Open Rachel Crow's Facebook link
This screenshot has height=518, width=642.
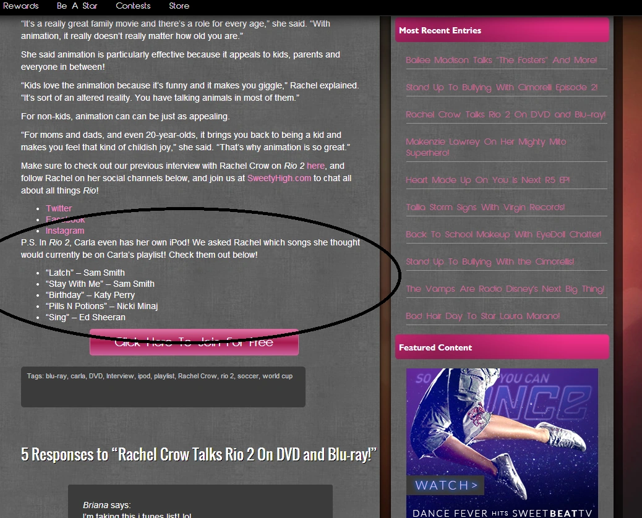[66, 219]
